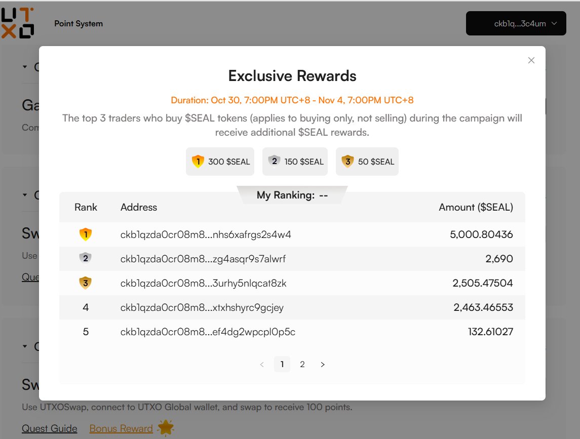Select address ckb1qzda0cr08m8...nhs6xafrgs2s4w4
Screen dimensions: 580x439
(x=206, y=234)
